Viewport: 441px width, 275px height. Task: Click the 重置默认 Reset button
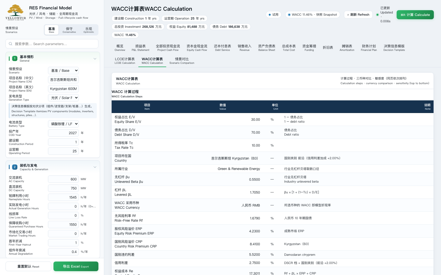pos(28,266)
